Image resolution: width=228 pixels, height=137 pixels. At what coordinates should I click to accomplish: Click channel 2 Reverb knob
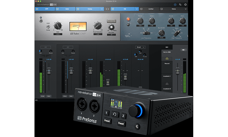(73, 51)
